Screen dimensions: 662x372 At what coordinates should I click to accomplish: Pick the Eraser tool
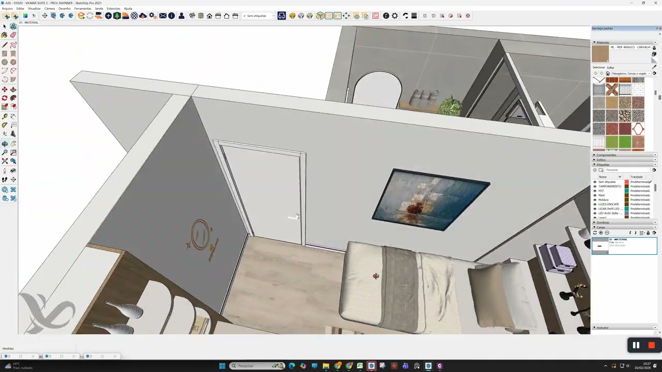tap(13, 35)
